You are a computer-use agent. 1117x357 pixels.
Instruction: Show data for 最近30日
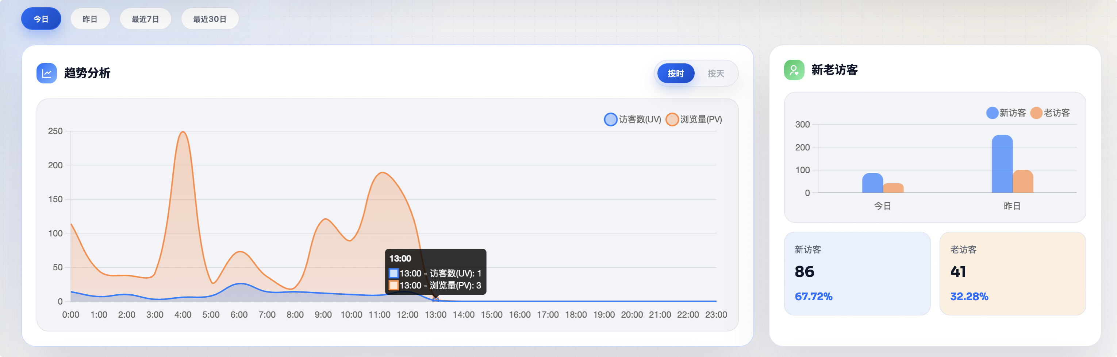tap(210, 19)
